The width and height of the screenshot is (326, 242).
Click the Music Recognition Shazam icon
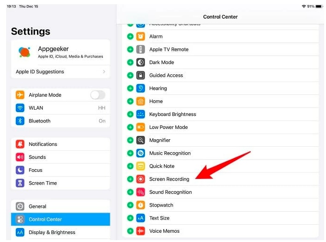141,153
